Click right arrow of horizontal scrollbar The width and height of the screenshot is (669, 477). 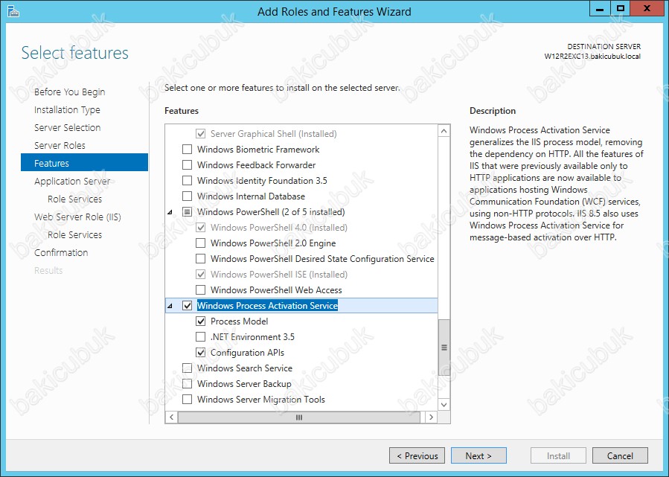point(432,417)
